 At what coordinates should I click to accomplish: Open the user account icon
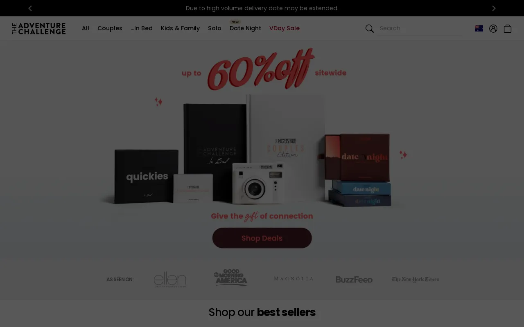(493, 28)
